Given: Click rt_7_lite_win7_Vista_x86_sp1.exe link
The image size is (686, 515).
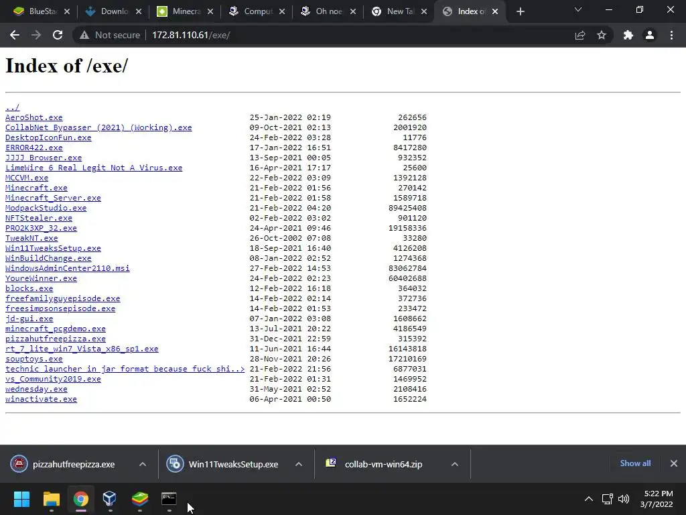Looking at the screenshot, I should click(82, 349).
